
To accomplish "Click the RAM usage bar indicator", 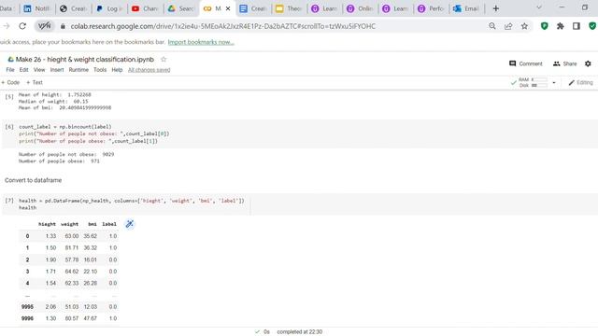I will tap(539, 79).
